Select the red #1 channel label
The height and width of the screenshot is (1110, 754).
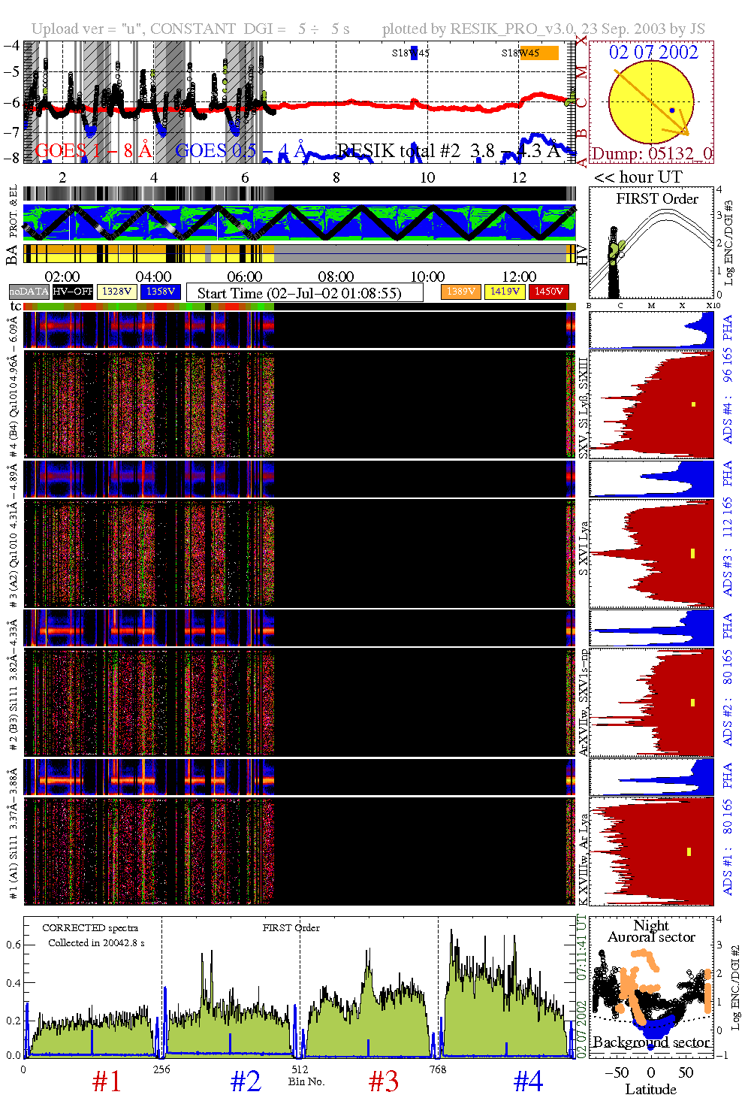[107, 1081]
